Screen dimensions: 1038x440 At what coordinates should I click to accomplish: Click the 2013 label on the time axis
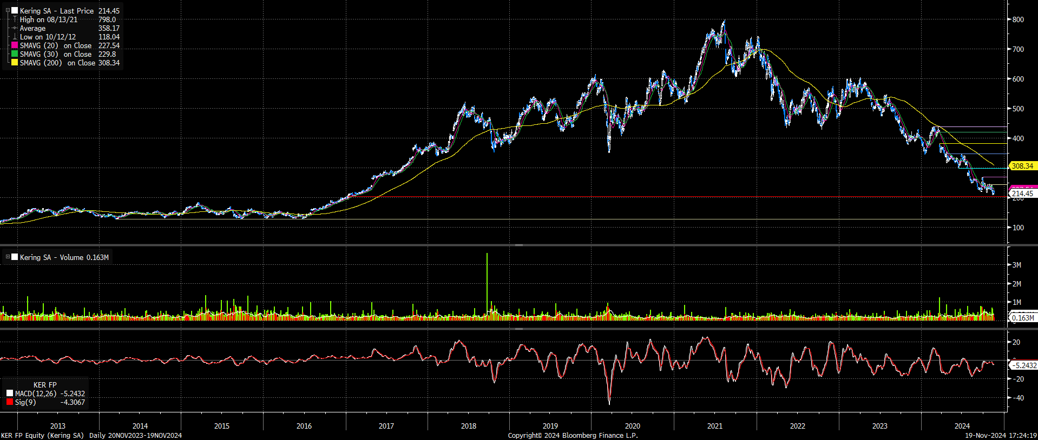point(58,426)
